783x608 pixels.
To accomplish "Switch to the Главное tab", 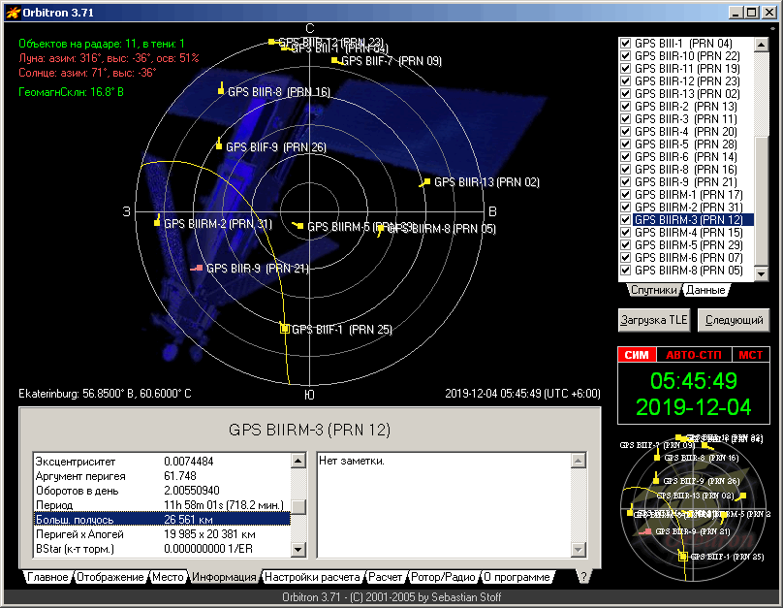I will pyautogui.click(x=47, y=577).
